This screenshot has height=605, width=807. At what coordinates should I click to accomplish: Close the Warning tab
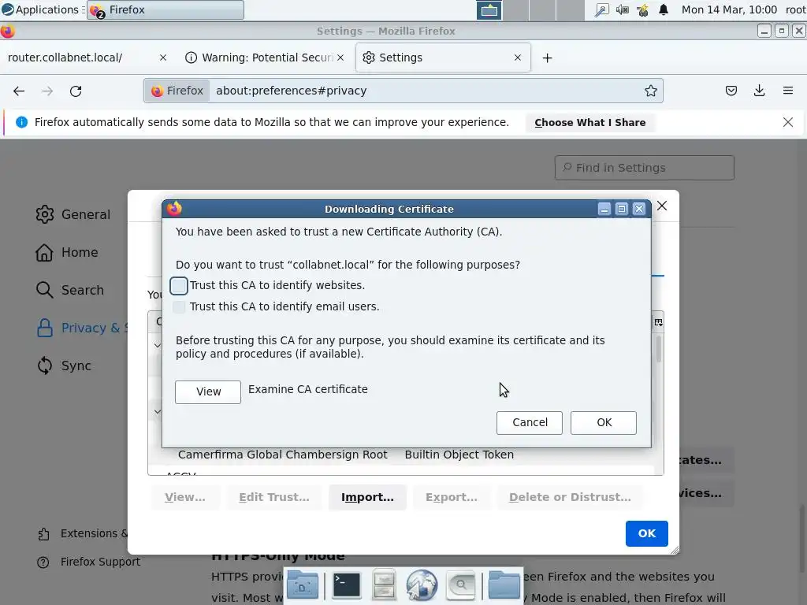tap(340, 58)
